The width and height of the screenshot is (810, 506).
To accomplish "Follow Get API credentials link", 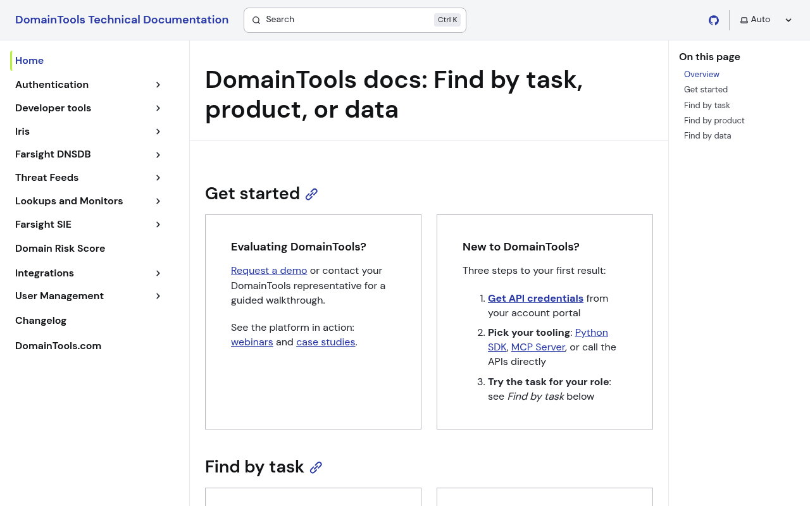I will (535, 299).
